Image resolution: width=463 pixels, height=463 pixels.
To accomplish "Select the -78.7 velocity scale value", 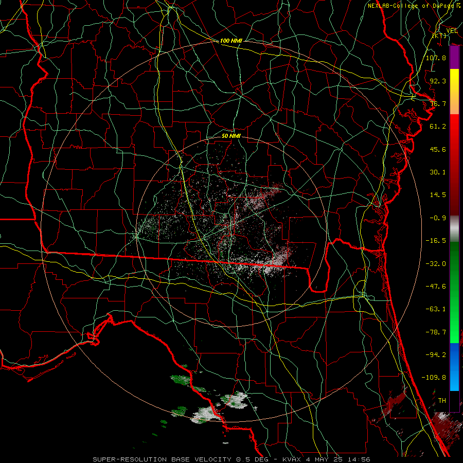I will pos(436,332).
